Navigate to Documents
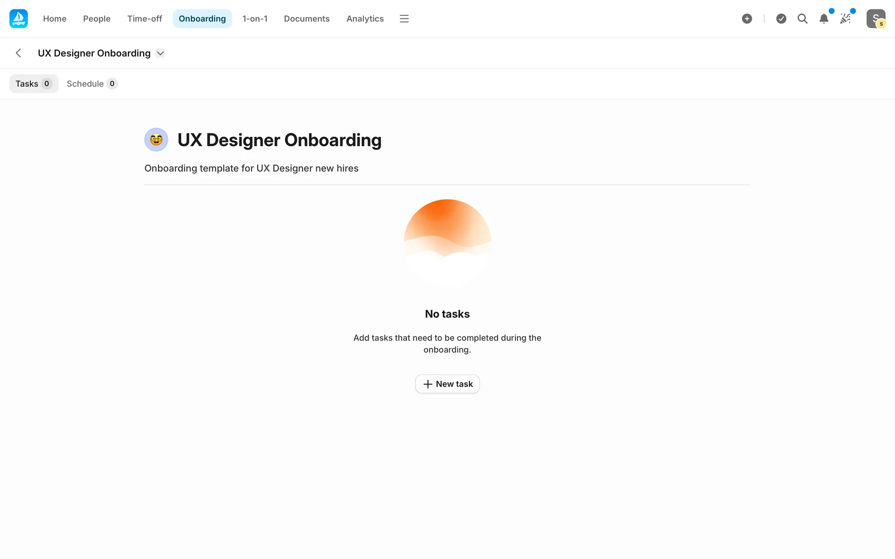The image size is (895, 559). [306, 19]
